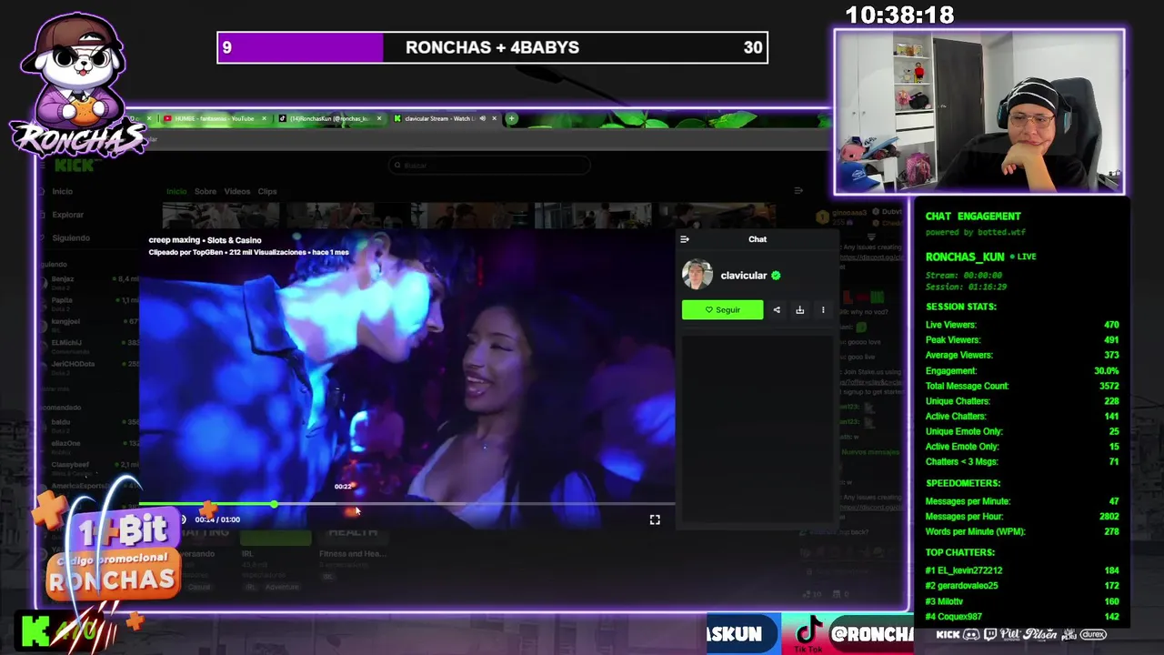
Task: Click the clavicular channel name
Action: (744, 276)
